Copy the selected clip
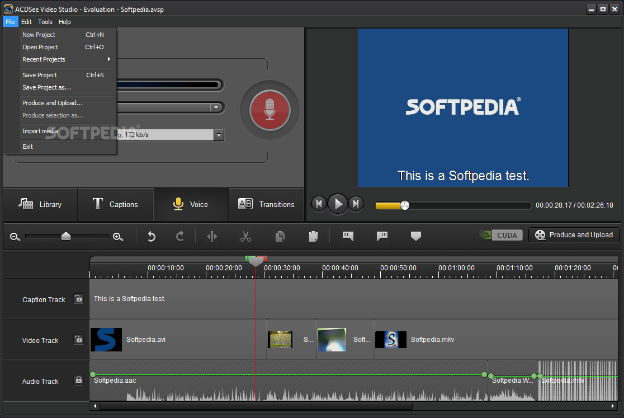Viewport: 624px width, 418px height. tap(280, 237)
